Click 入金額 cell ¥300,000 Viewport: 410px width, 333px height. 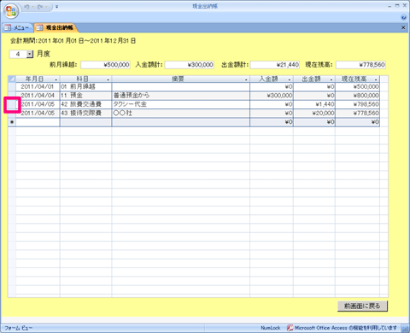pyautogui.click(x=272, y=96)
